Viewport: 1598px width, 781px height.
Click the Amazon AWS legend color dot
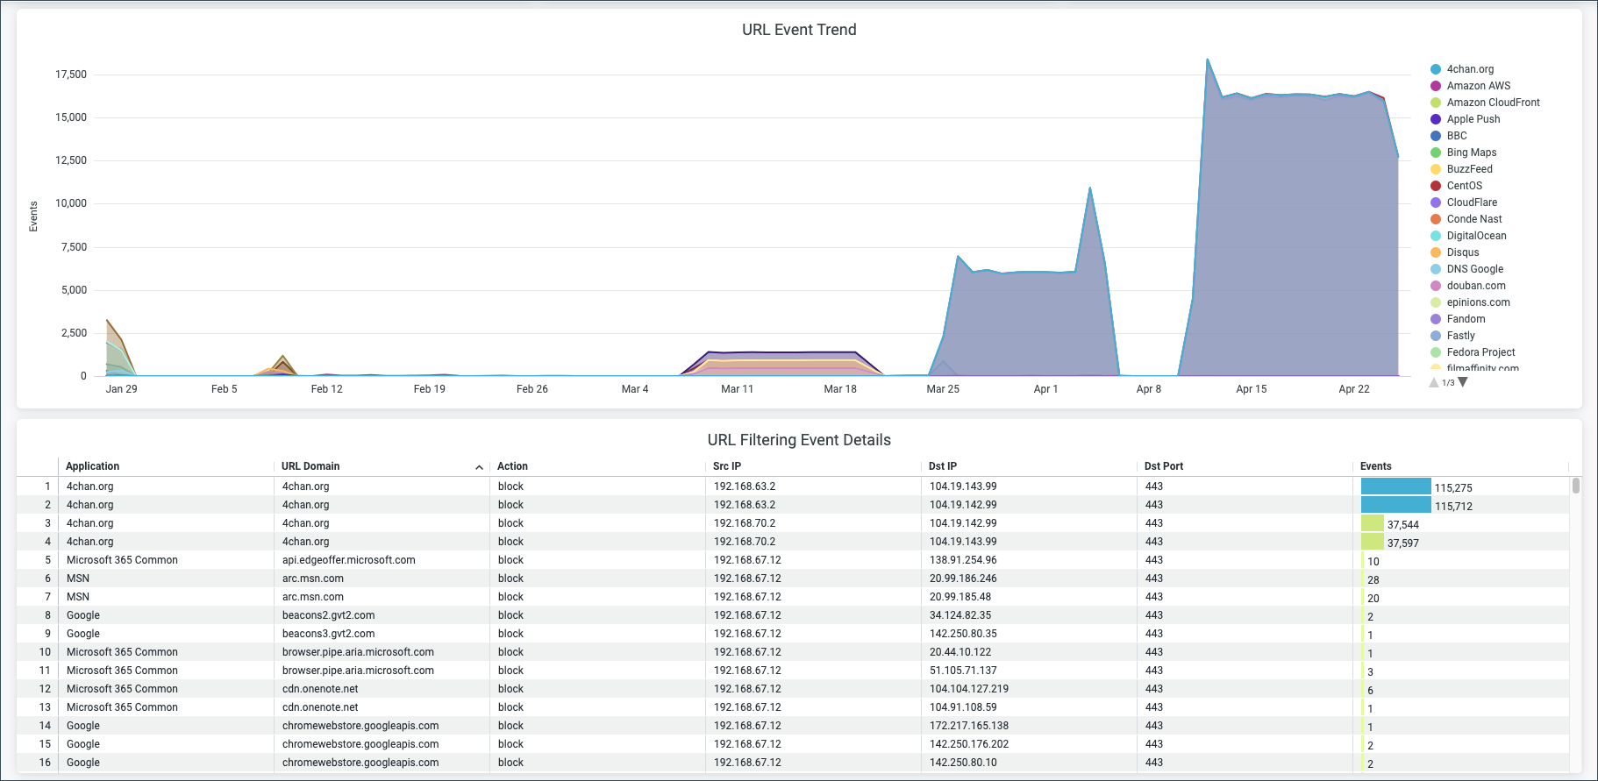point(1436,86)
